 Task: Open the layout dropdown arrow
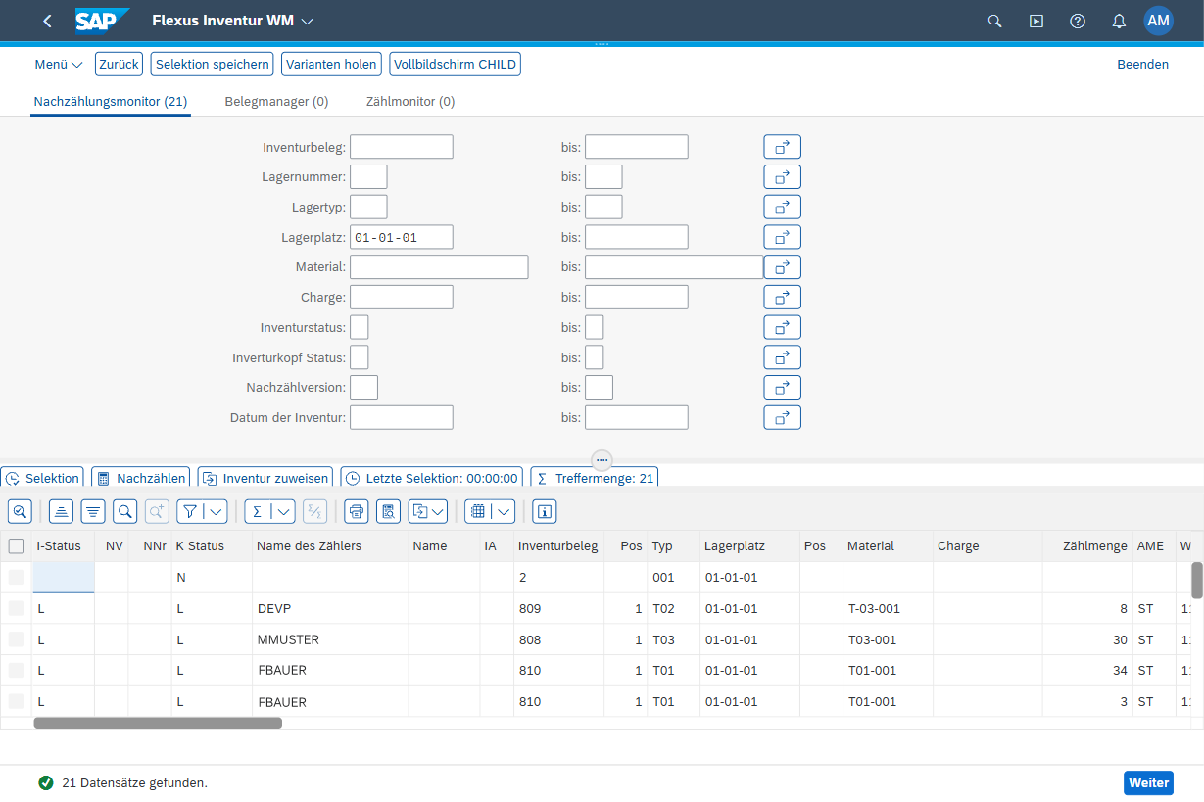[503, 511]
